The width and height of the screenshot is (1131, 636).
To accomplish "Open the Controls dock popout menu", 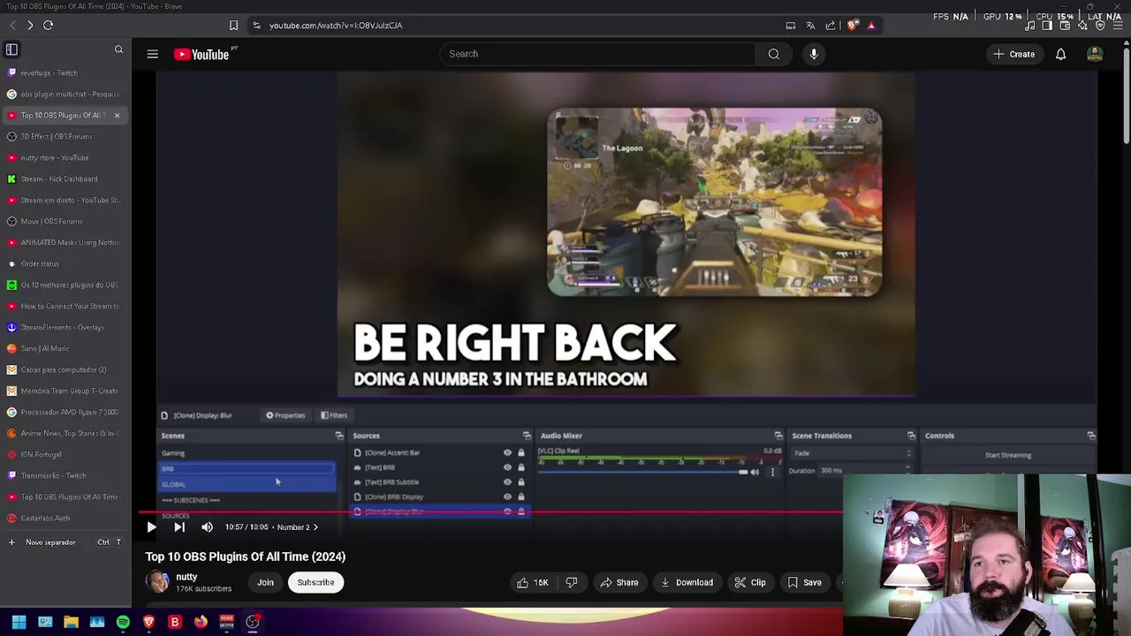I will point(1091,435).
